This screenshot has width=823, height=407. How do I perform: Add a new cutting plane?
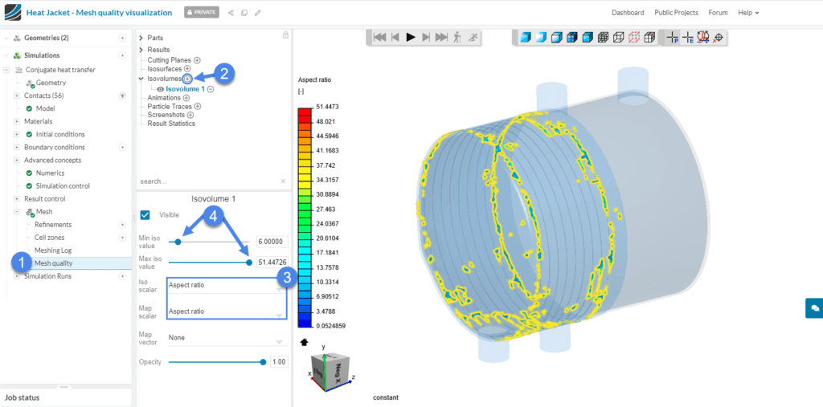[x=197, y=60]
